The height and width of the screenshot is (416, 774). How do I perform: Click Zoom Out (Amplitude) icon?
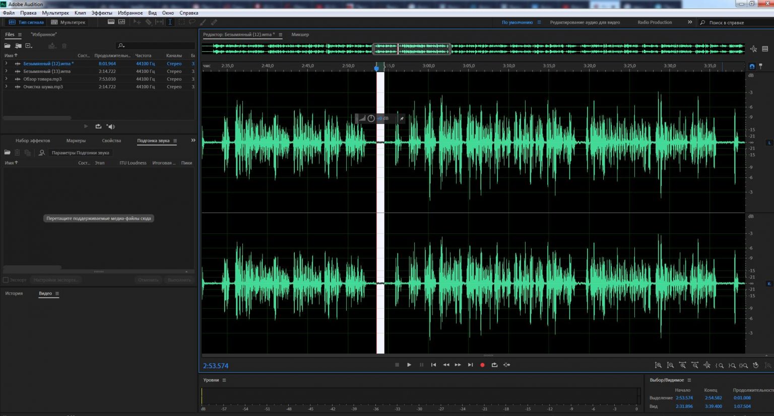coord(670,365)
